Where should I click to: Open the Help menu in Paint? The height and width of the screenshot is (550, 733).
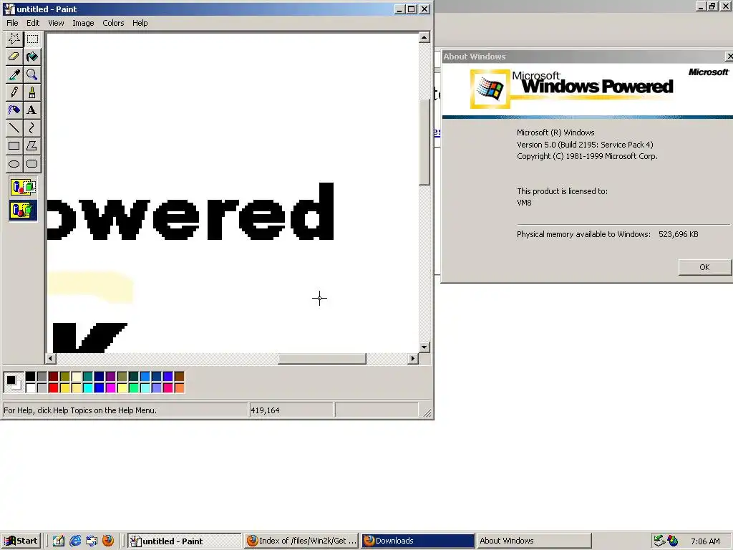click(x=140, y=23)
